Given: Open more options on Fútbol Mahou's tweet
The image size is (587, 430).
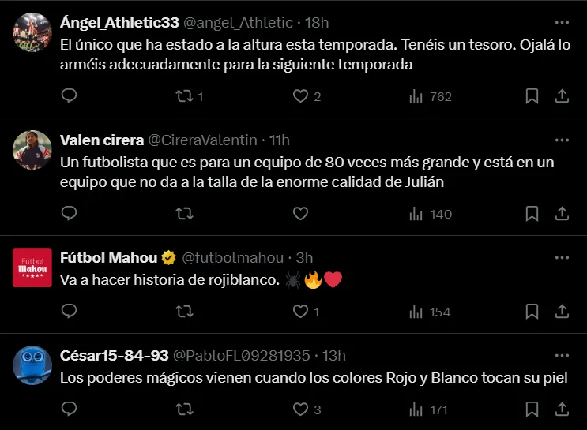Looking at the screenshot, I should tap(562, 257).
